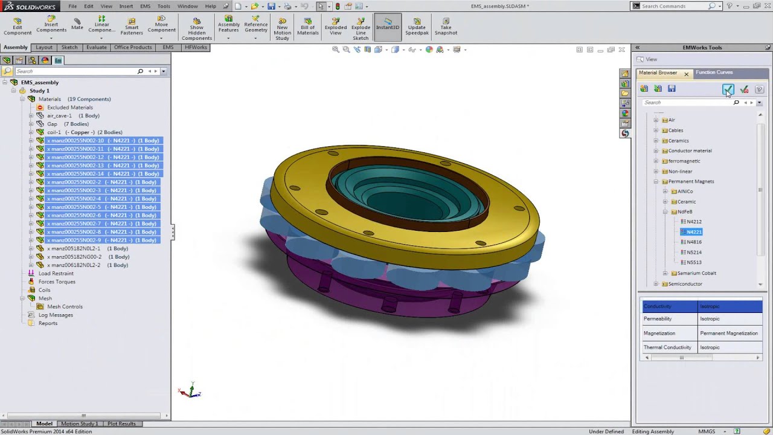The image size is (773, 435).
Task: Click the Rebuild traffic light icon
Action: [x=338, y=6]
